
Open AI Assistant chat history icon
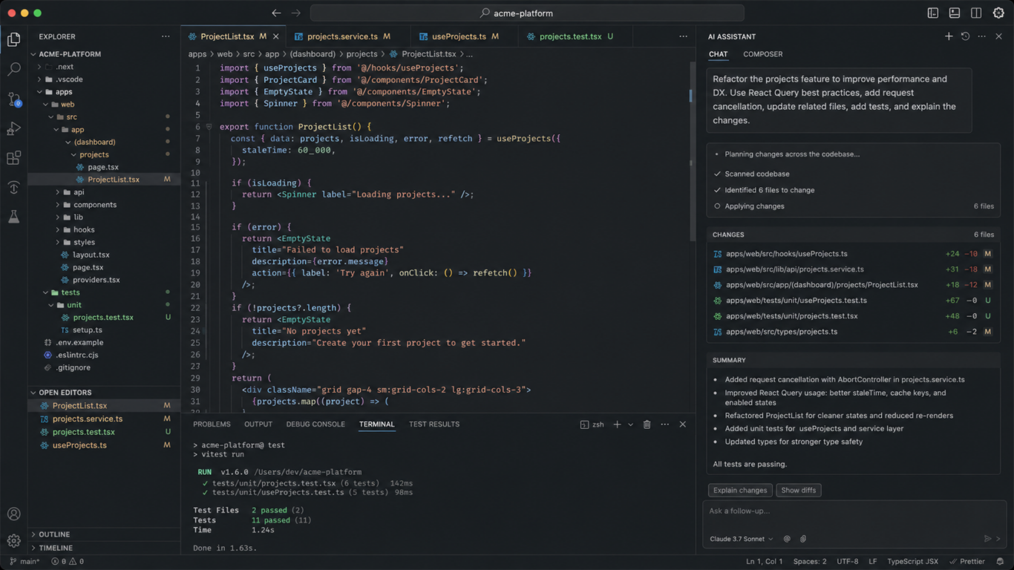pos(965,36)
